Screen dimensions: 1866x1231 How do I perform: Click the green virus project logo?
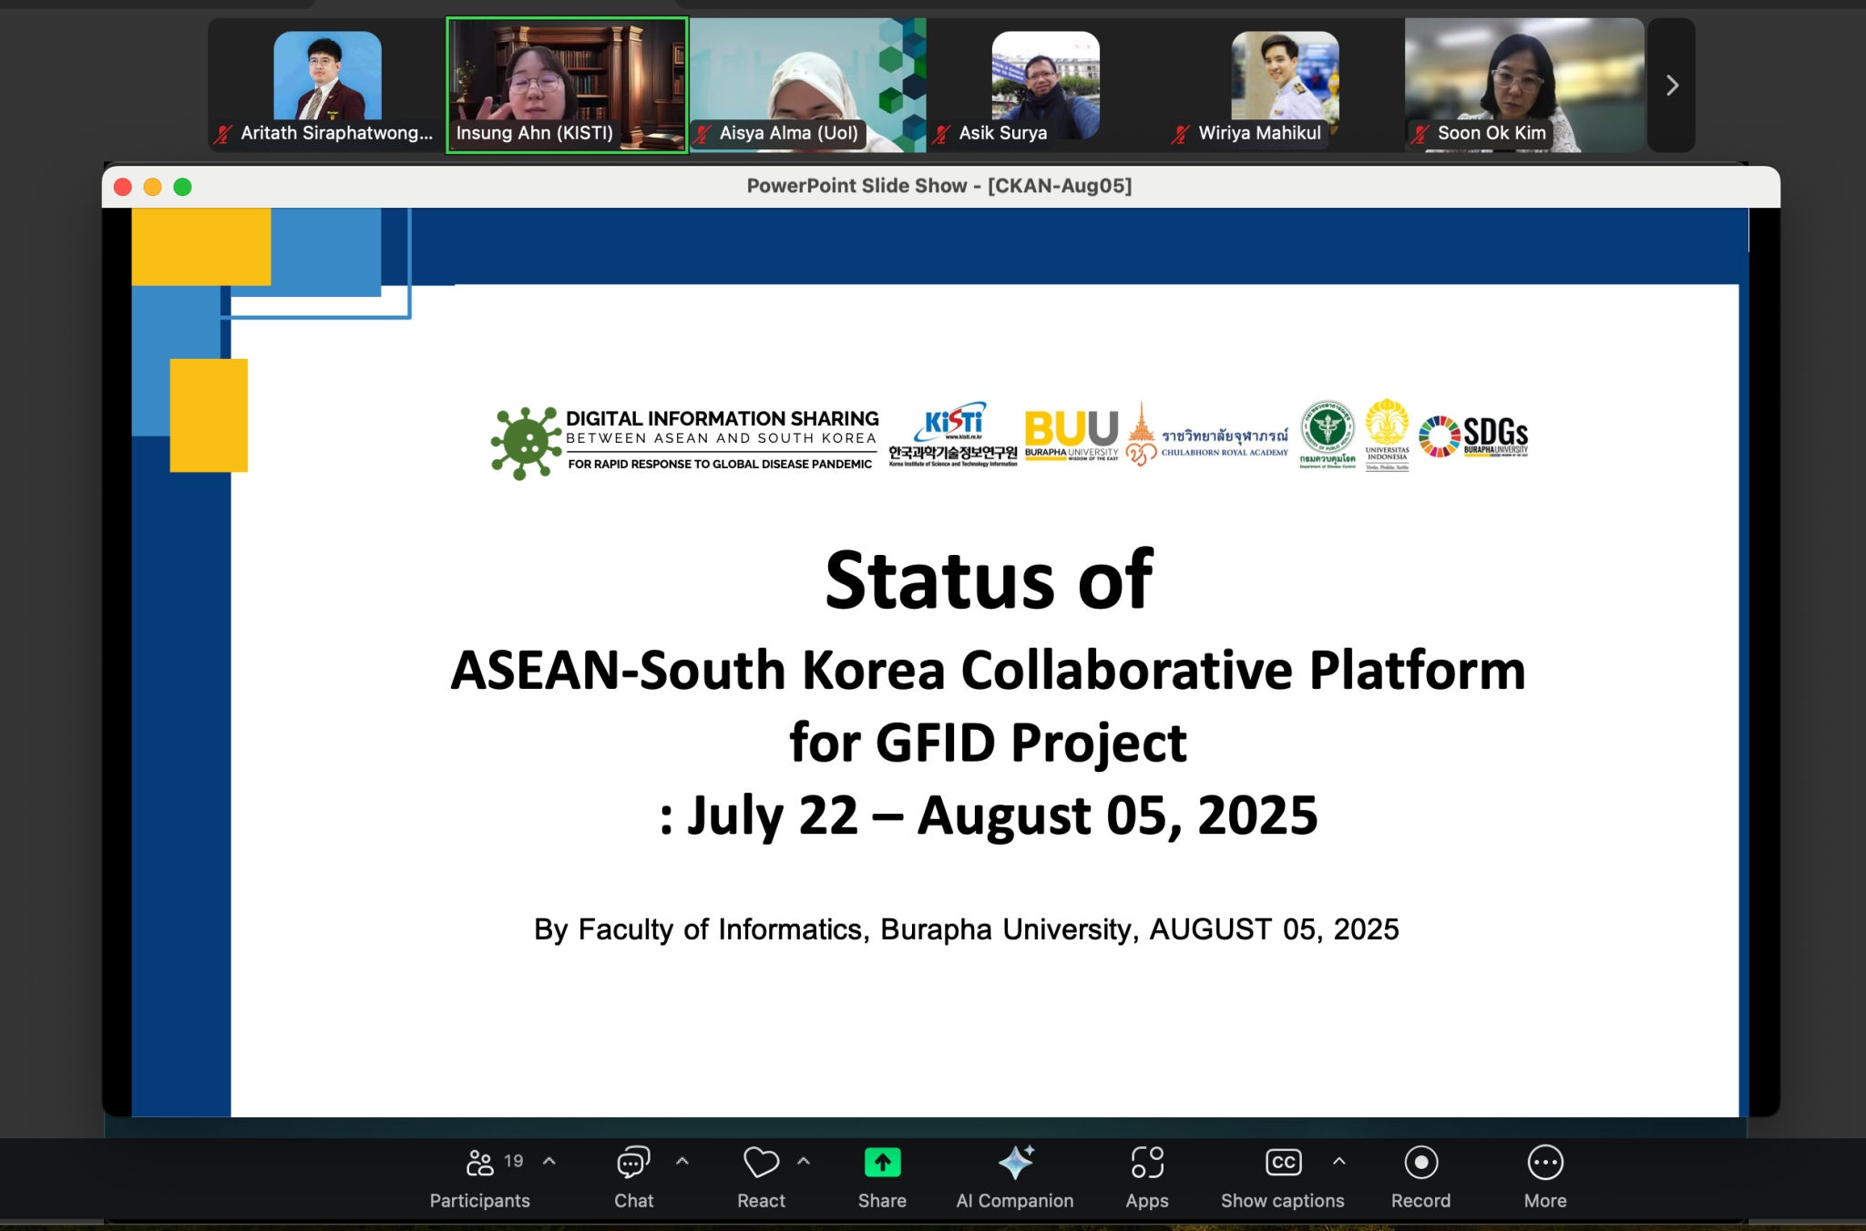point(526,443)
